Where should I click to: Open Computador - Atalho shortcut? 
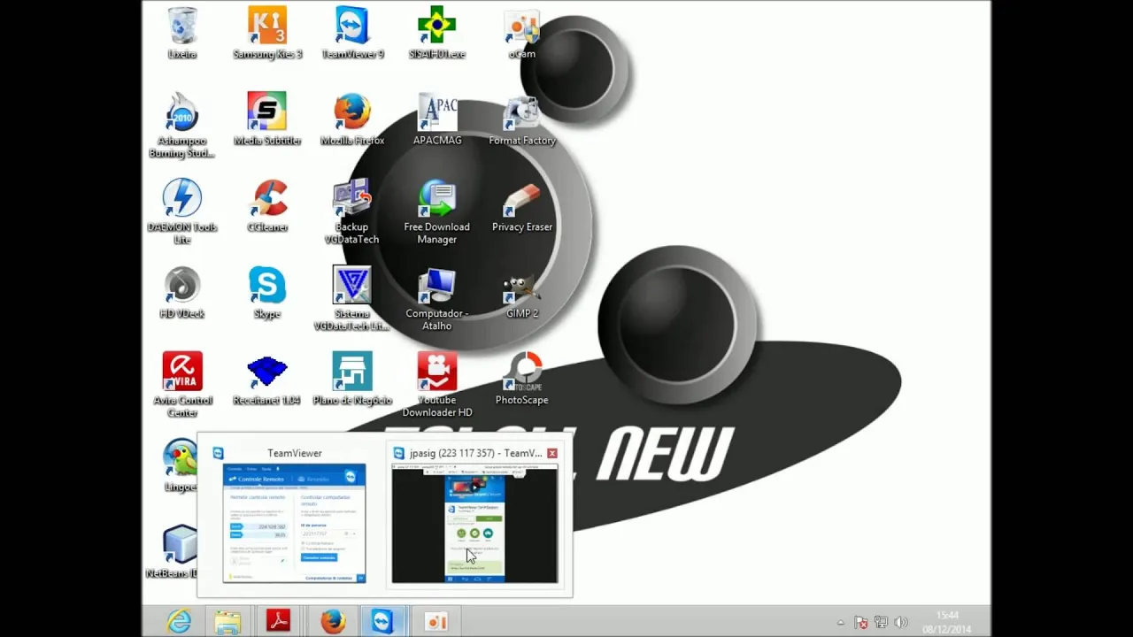click(437, 298)
